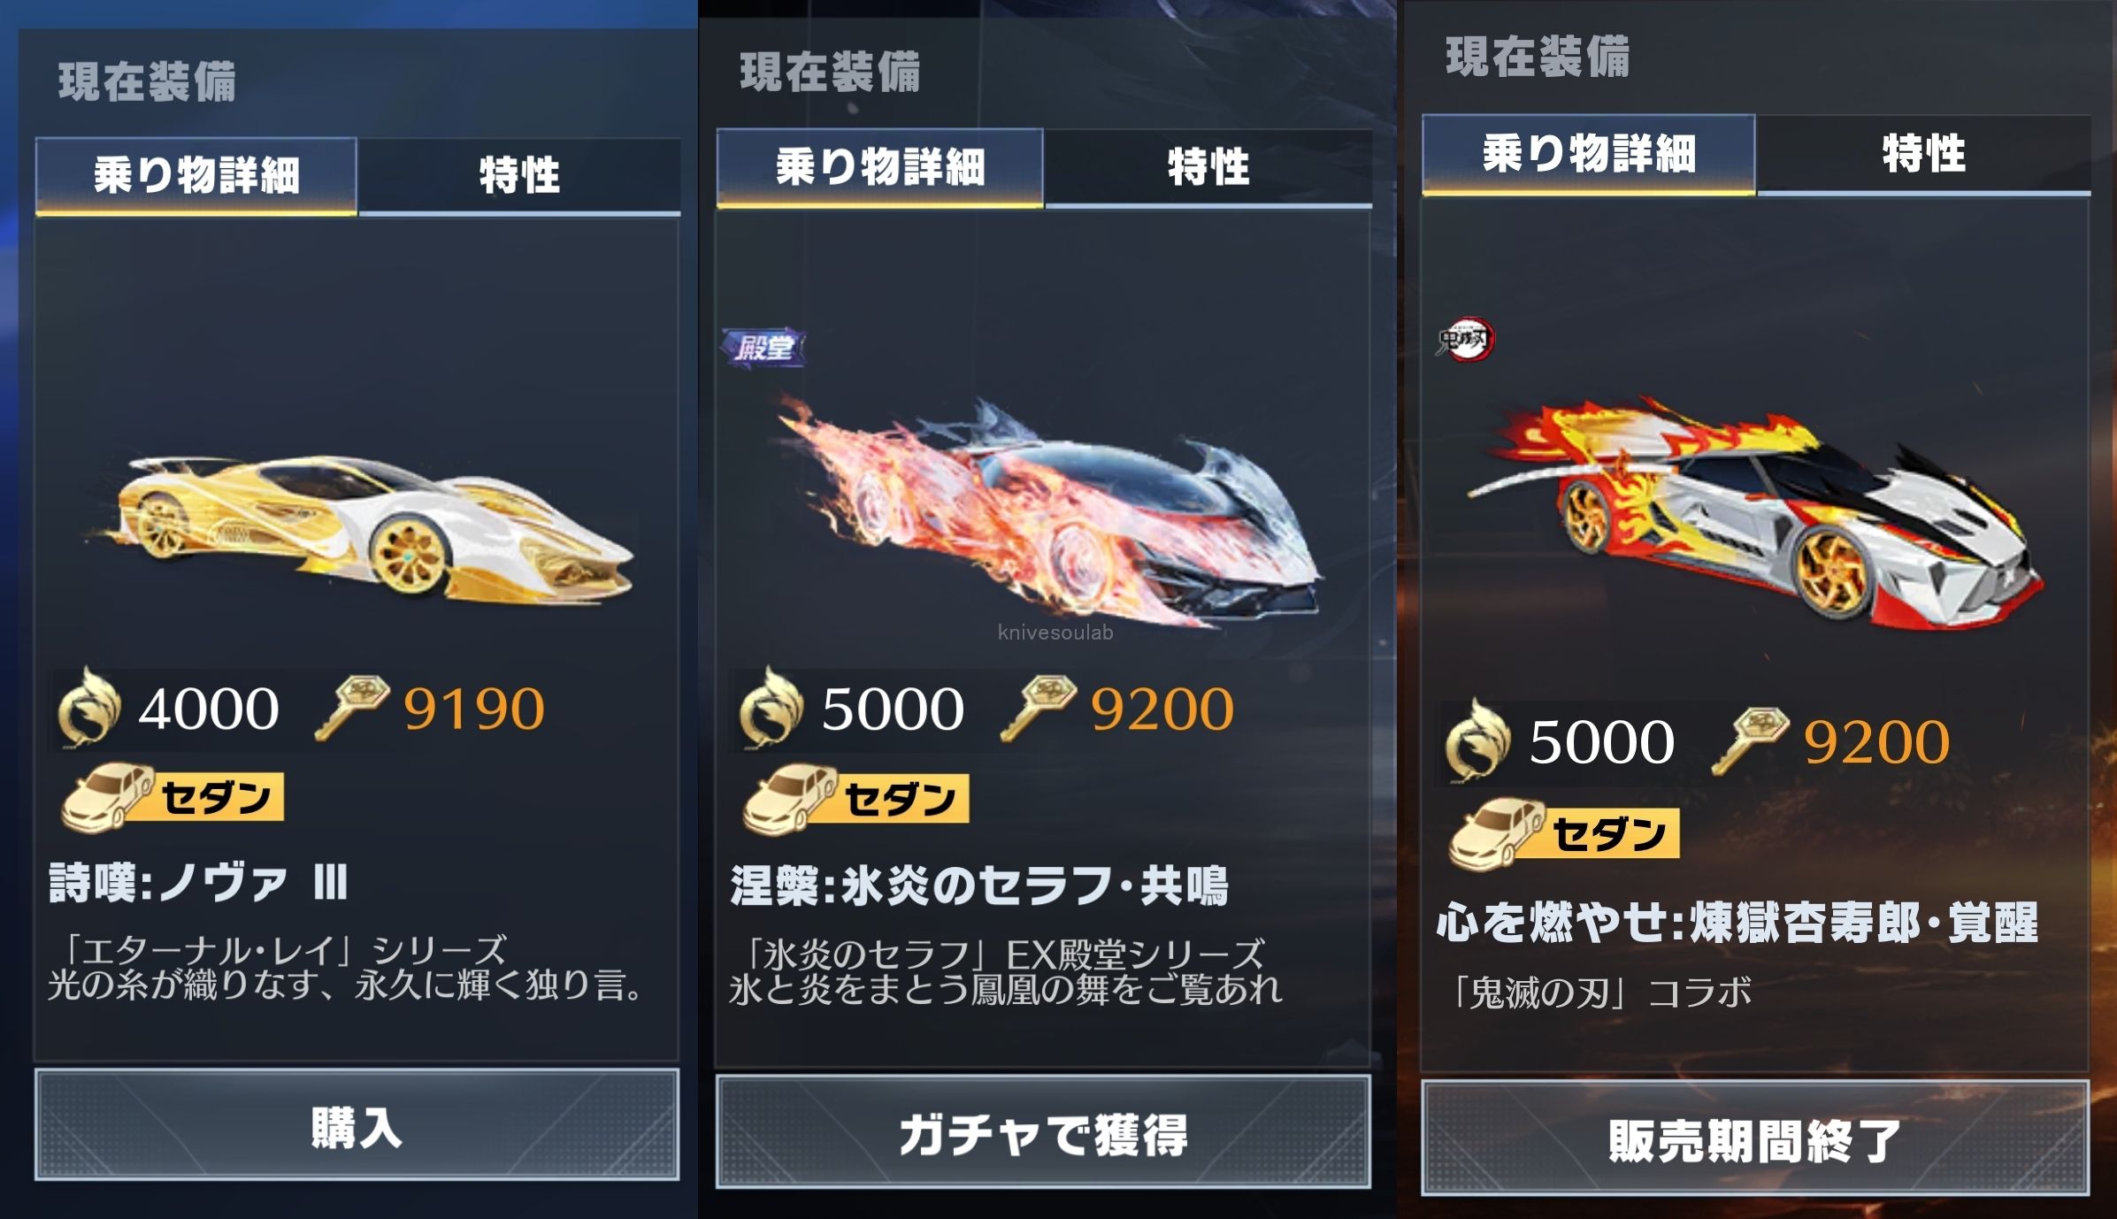This screenshot has width=2117, height=1219.
Task: Click the phoenix coin icon in the Rengoku panel
Action: [1477, 740]
